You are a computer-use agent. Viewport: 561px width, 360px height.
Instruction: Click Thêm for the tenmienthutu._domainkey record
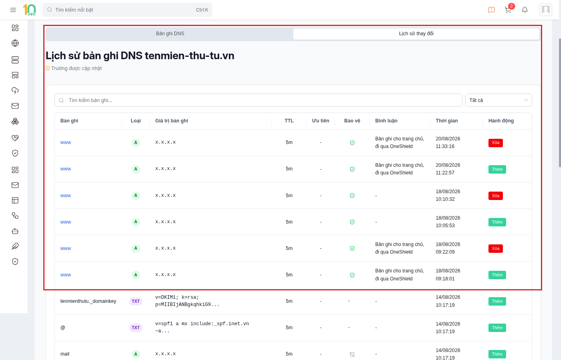tap(497, 301)
